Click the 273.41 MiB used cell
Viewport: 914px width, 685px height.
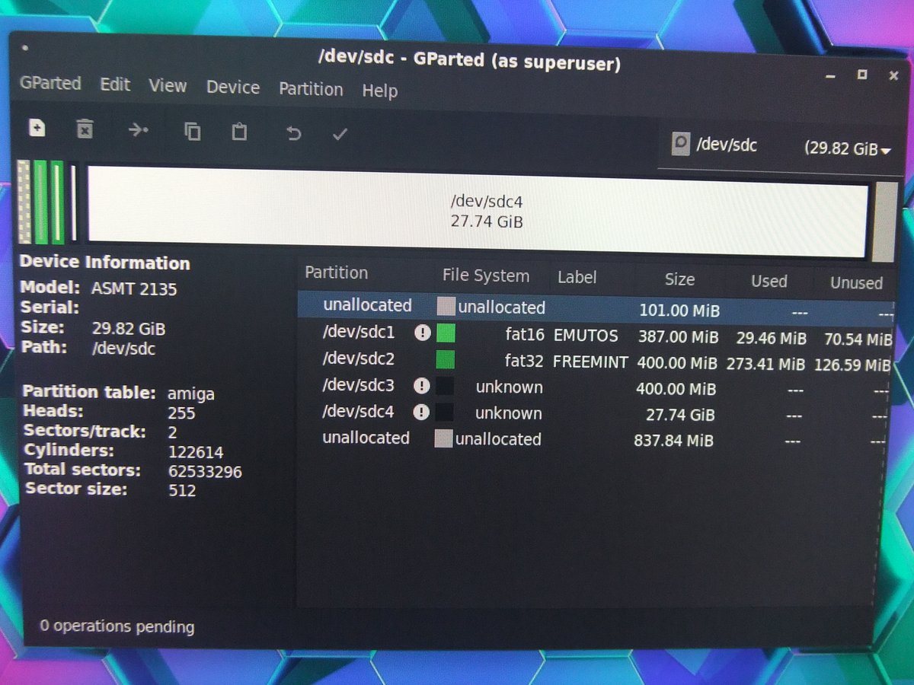765,364
